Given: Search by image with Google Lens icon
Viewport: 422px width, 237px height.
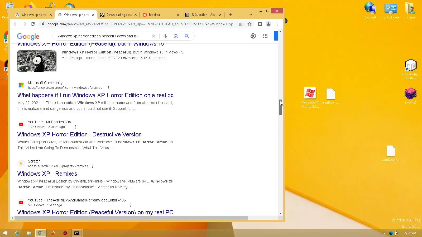Looking at the screenshot, I should 176,36.
